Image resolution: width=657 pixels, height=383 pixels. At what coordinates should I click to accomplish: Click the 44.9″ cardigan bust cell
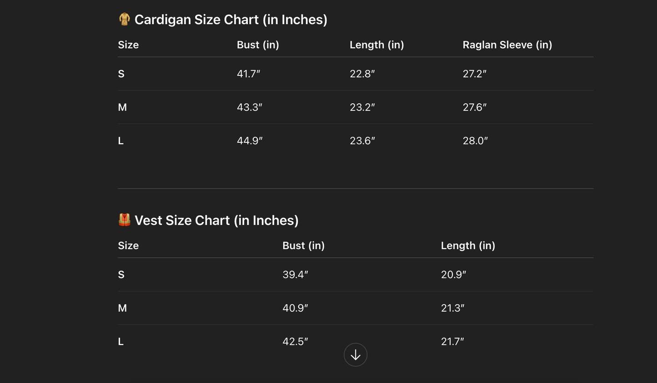pos(249,141)
